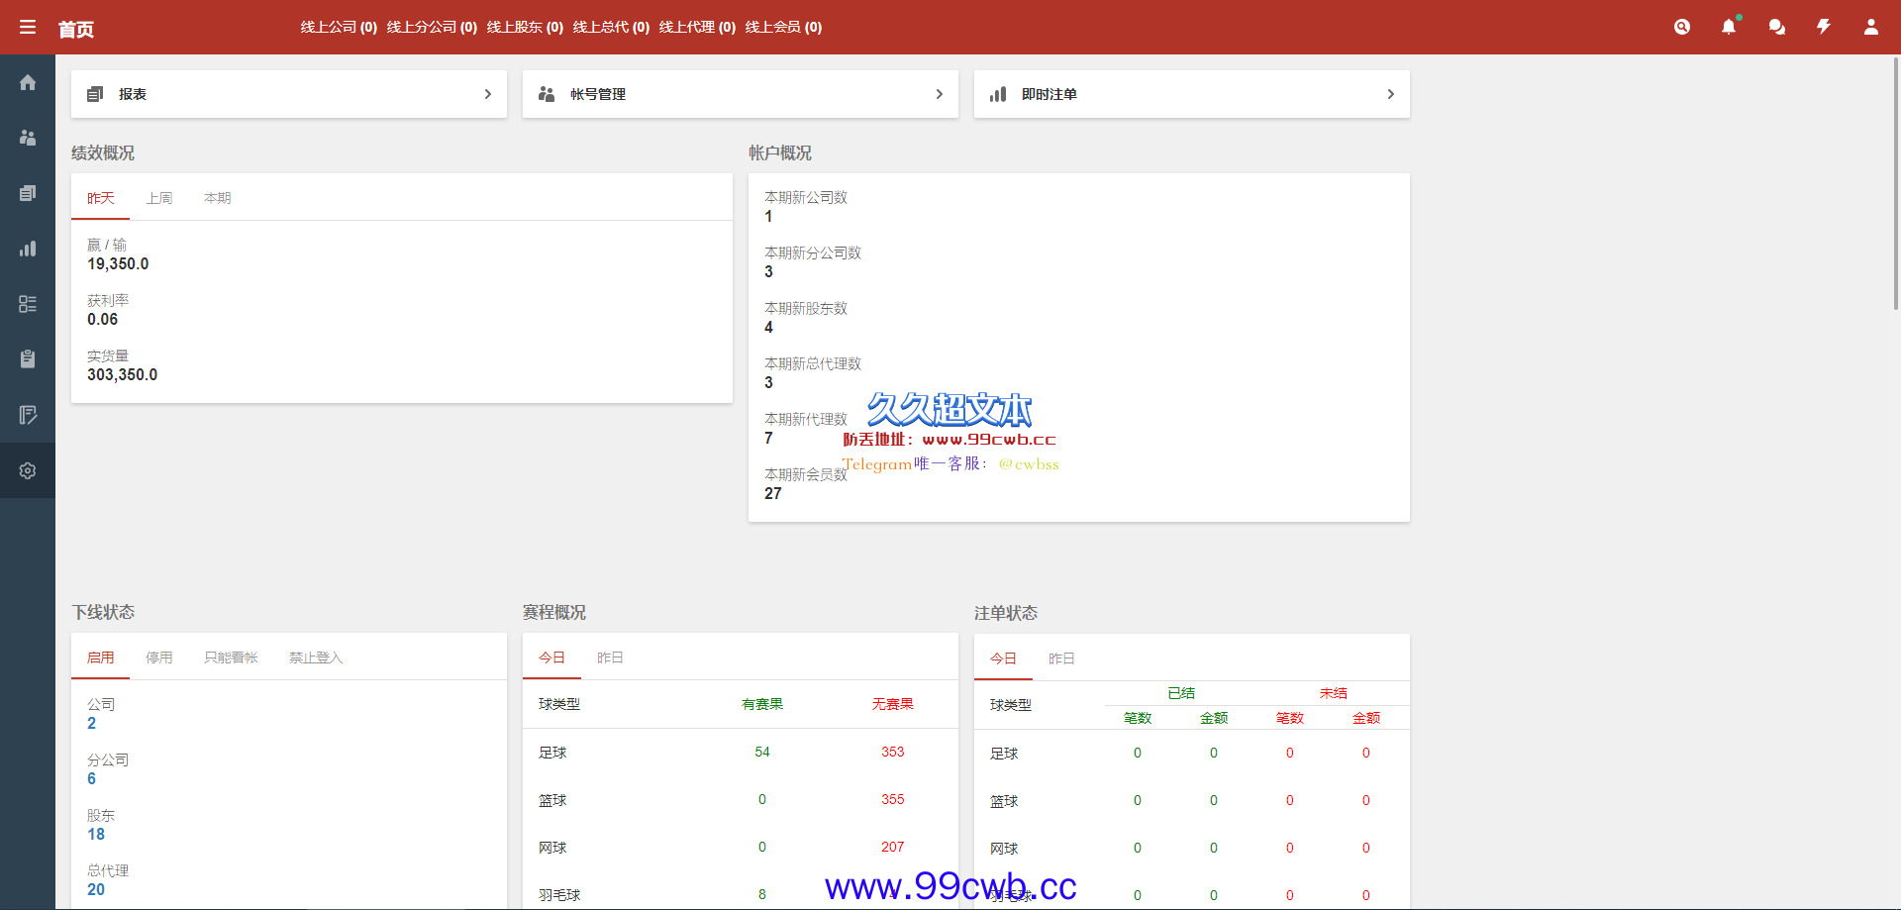Open the user profile icon
The image size is (1901, 910).
[x=1871, y=27]
